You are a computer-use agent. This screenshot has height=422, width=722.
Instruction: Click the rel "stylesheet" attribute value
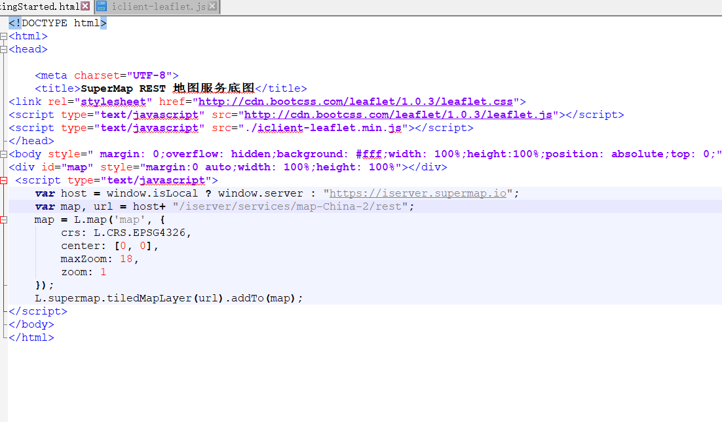(x=113, y=102)
